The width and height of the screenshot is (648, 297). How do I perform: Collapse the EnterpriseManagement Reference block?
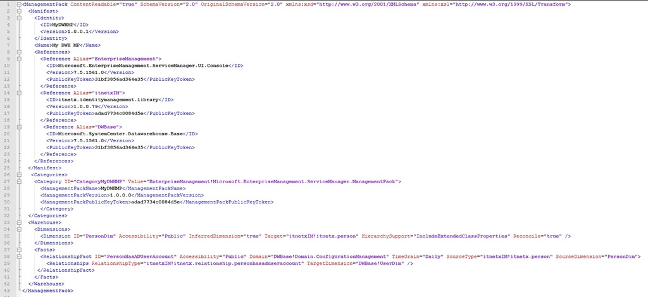[19, 59]
